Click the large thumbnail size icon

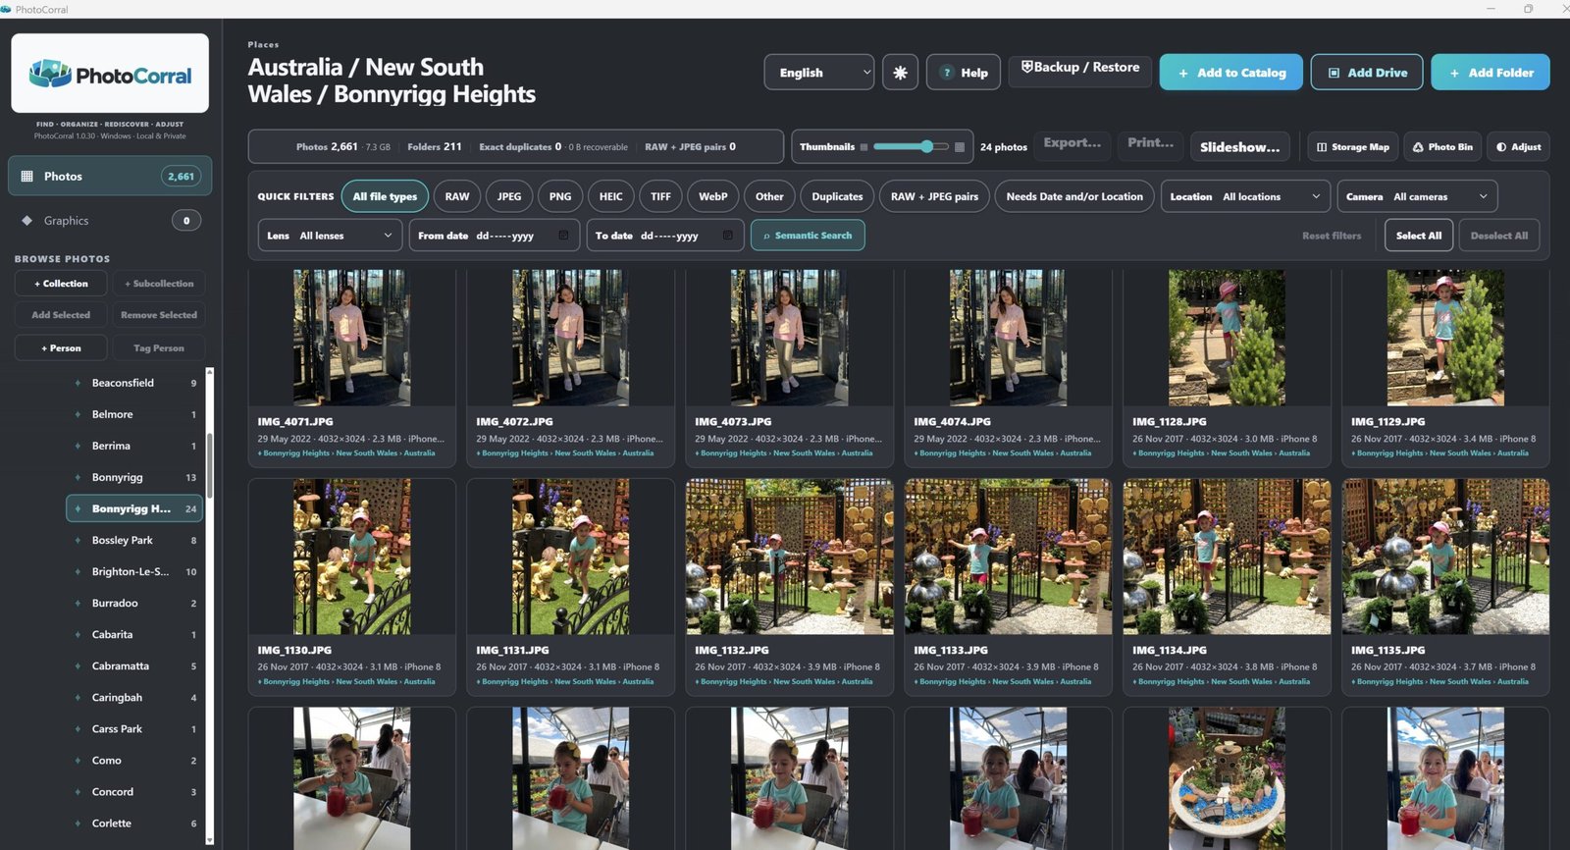(960, 147)
